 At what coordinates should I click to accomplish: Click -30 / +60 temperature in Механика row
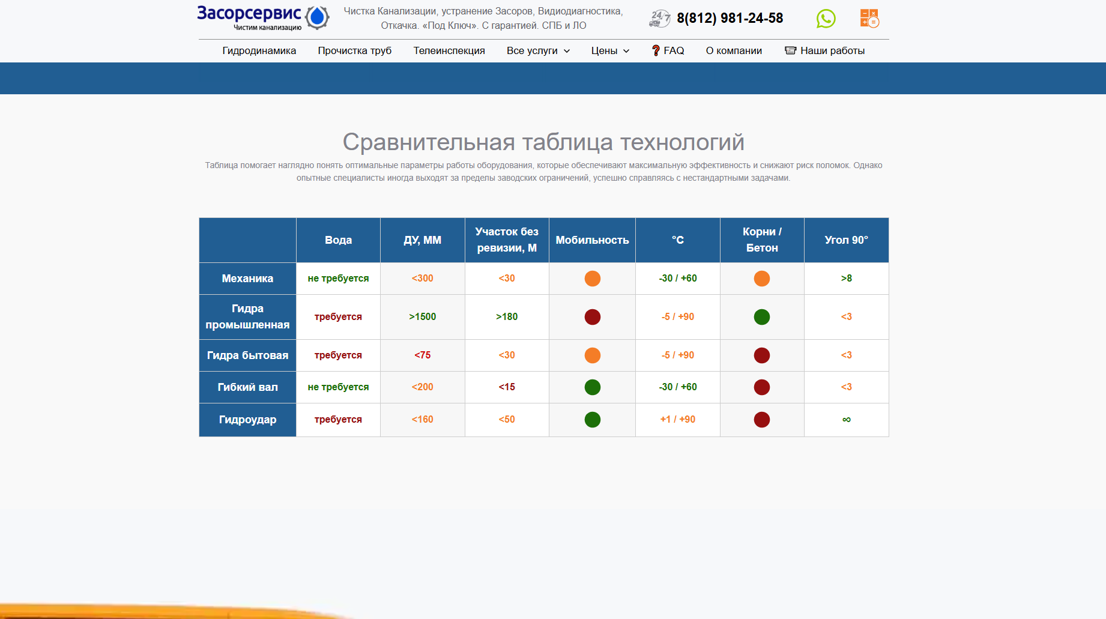pos(677,279)
